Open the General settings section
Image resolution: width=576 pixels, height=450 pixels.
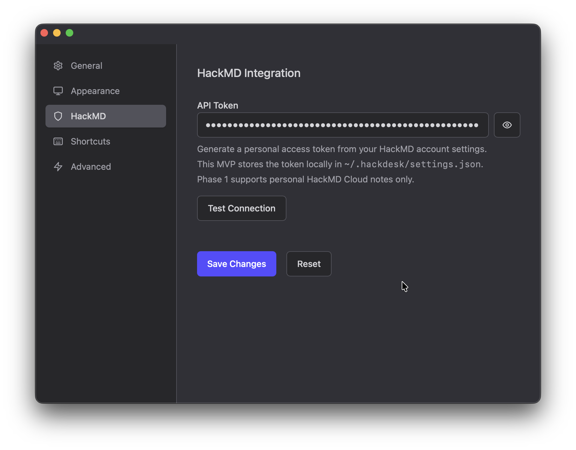pyautogui.click(x=106, y=66)
